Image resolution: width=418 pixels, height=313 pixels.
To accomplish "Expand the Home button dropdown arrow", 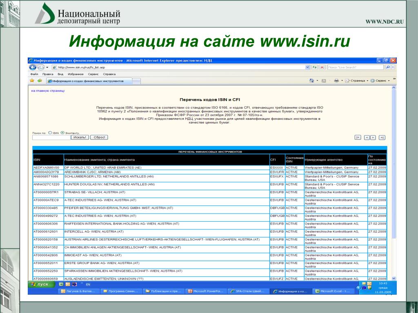I will (x=317, y=81).
